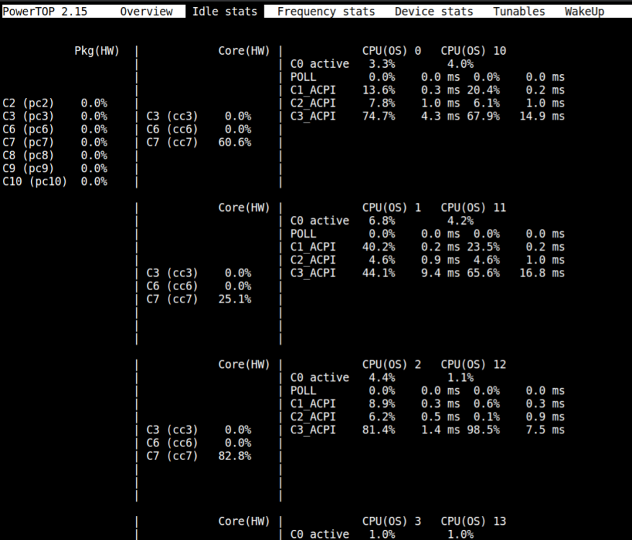Select the Pkg(HW) column header
This screenshot has height=540, width=632.
(97, 50)
